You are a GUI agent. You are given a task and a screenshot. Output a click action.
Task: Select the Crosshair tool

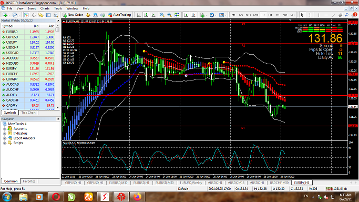point(310,15)
